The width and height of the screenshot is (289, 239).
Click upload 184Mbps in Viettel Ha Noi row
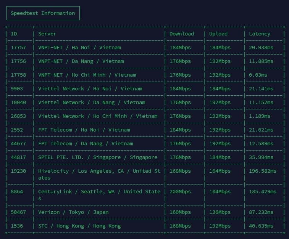coord(220,89)
